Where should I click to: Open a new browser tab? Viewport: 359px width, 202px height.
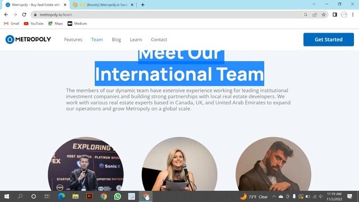[x=142, y=5]
